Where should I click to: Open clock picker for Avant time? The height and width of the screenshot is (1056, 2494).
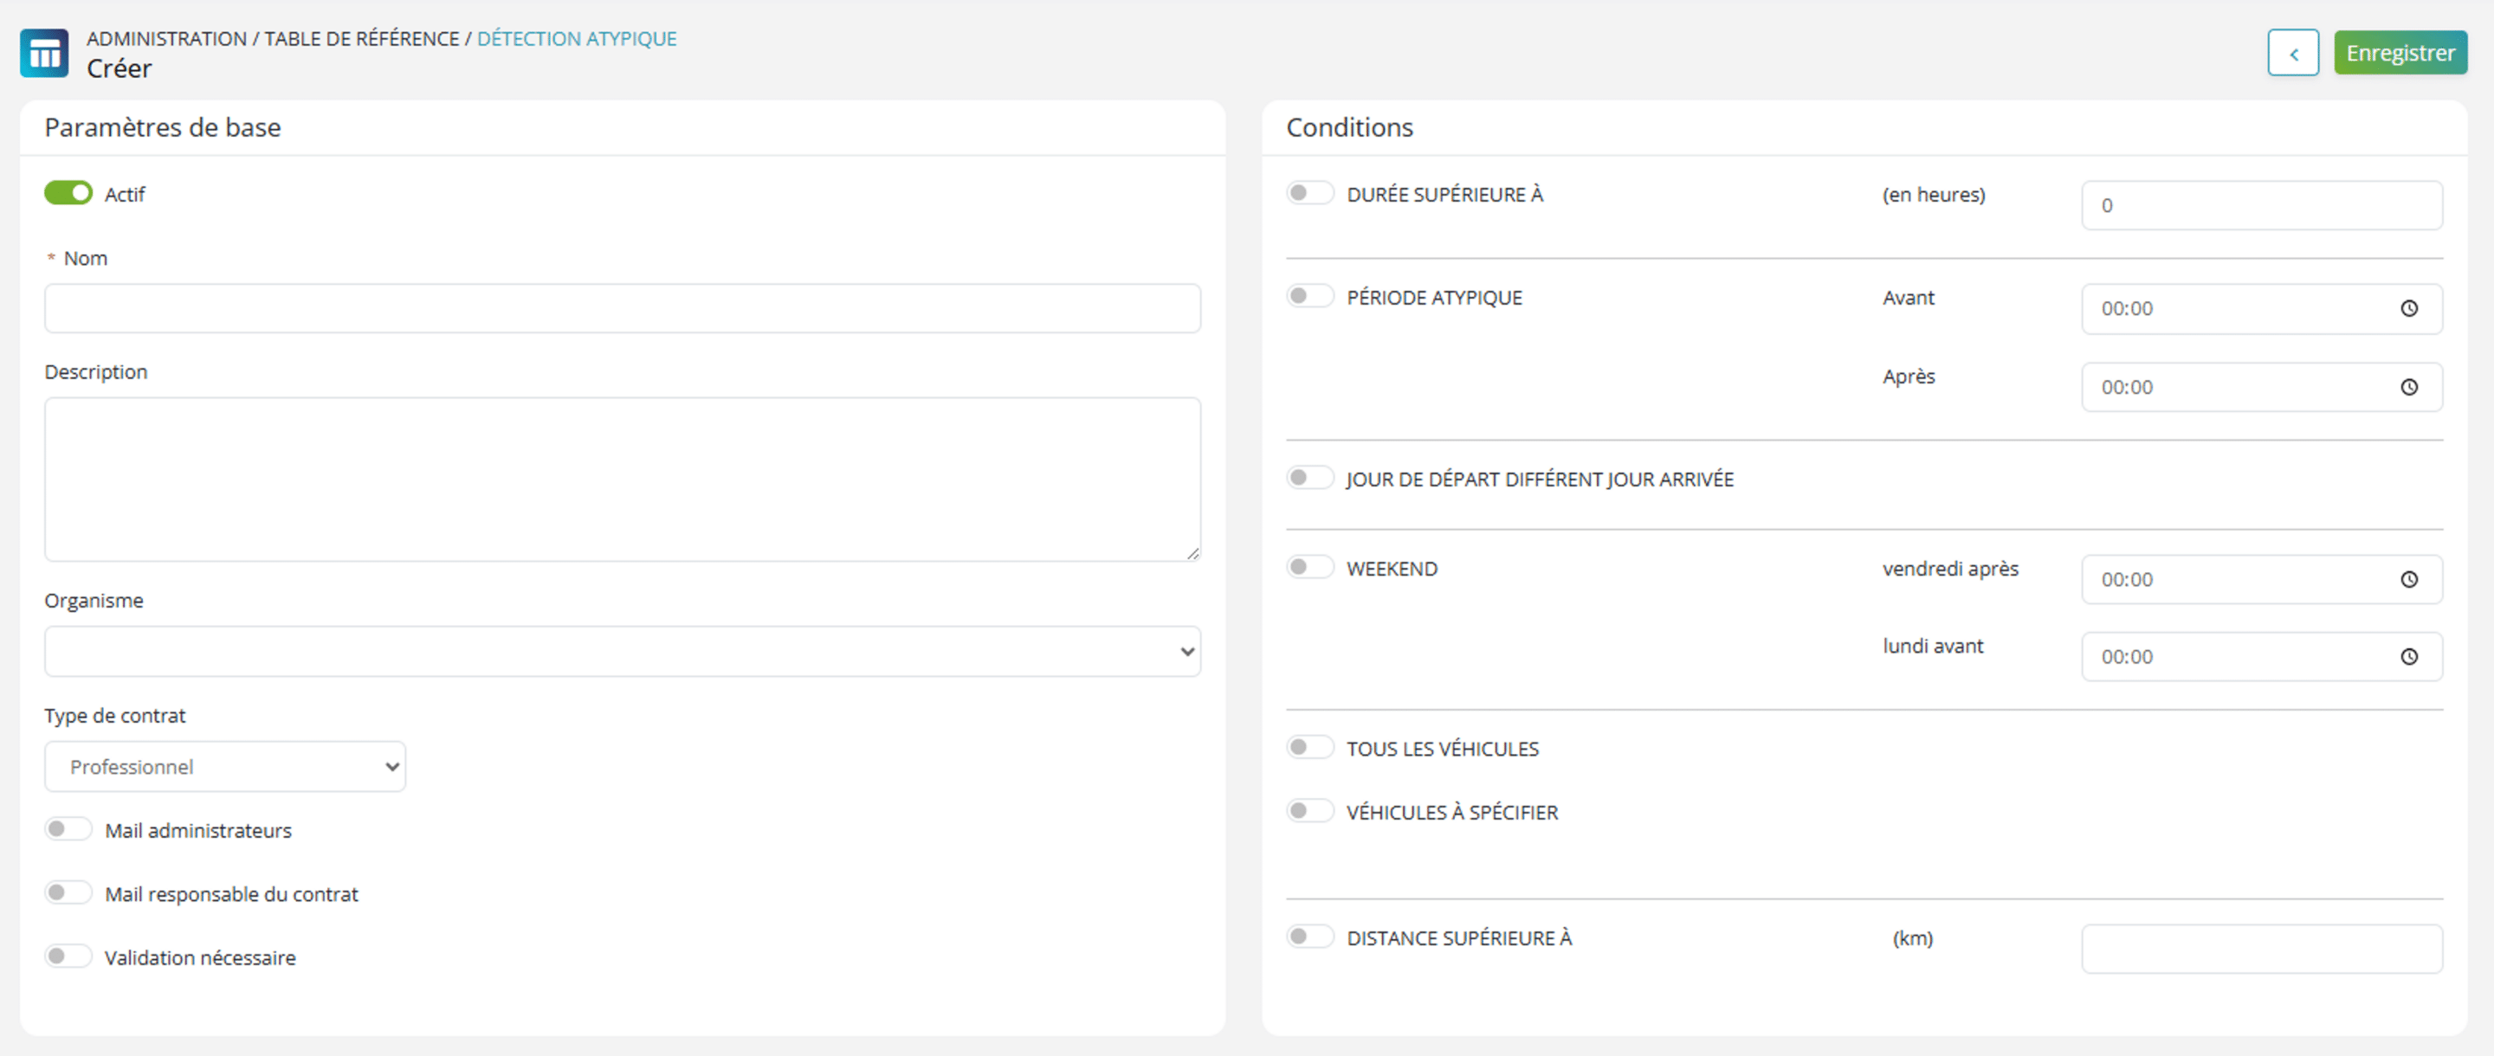[2409, 309]
